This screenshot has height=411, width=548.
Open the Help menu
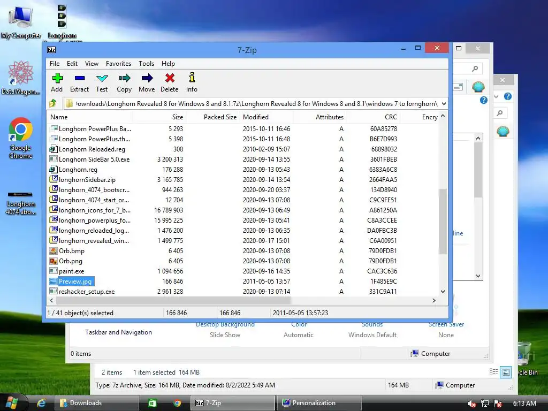coord(168,64)
